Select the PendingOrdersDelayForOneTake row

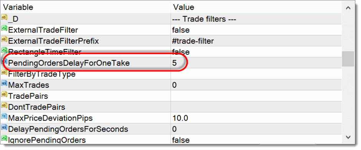click(171, 63)
